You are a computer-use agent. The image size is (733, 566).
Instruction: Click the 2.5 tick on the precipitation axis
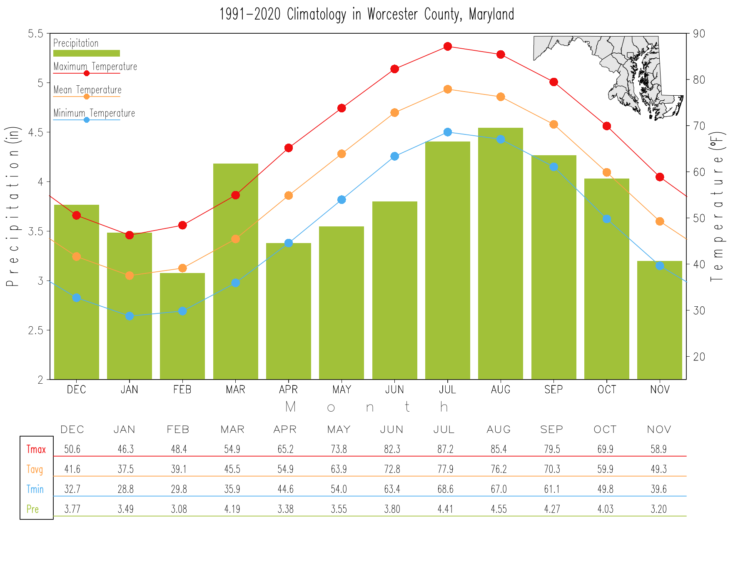click(36, 330)
